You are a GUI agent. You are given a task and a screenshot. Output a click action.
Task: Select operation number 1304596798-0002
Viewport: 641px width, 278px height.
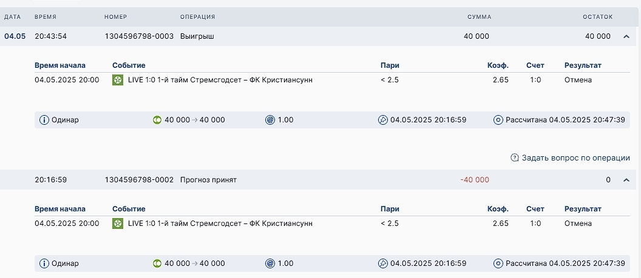[x=139, y=180]
